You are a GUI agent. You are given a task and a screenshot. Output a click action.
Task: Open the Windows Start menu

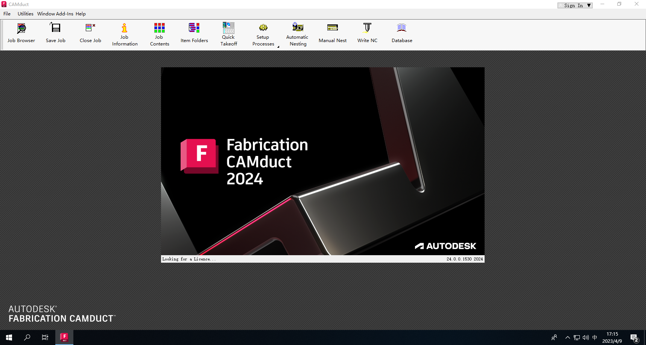tap(9, 337)
